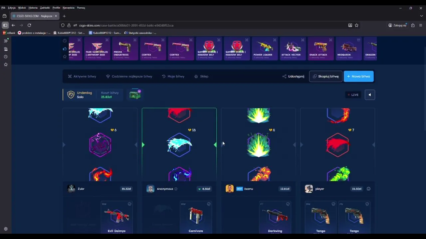Open the Firefox sidebar toggle icon
Screen dimensions: 426x239
pyautogui.click(x=5, y=25)
